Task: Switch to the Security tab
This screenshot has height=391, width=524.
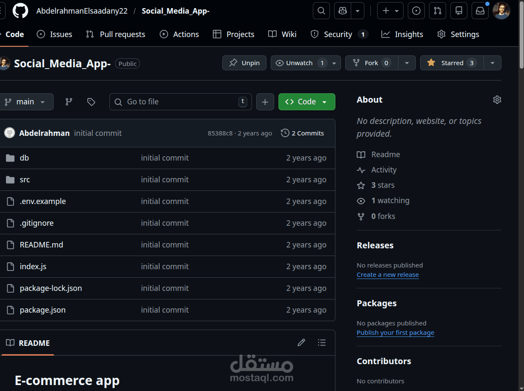Action: 339,34
